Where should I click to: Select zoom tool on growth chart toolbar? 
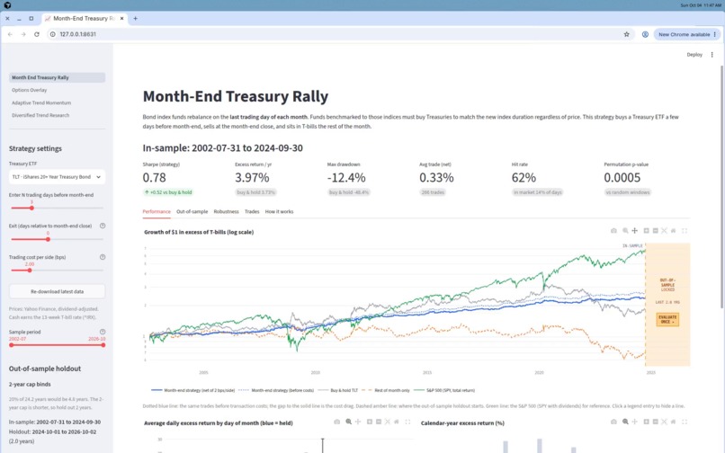[x=625, y=231]
